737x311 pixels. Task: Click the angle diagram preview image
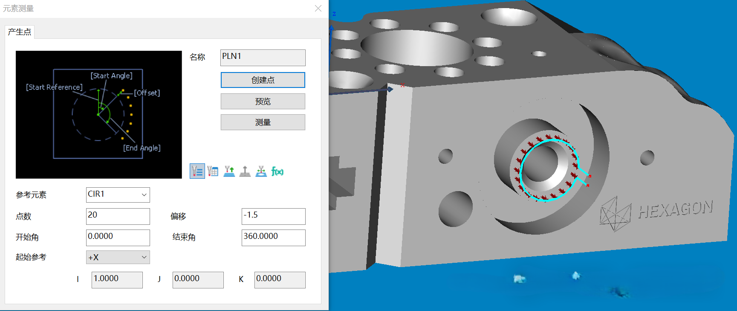coord(98,114)
